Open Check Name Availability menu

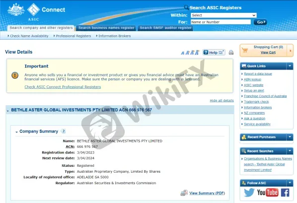point(28,36)
